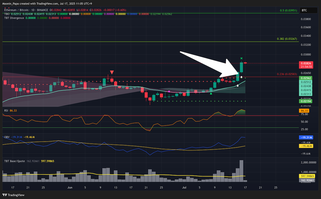The height and width of the screenshot is (199, 321).
Task: Click the white dot marker on the moving average
Action: point(238,85)
